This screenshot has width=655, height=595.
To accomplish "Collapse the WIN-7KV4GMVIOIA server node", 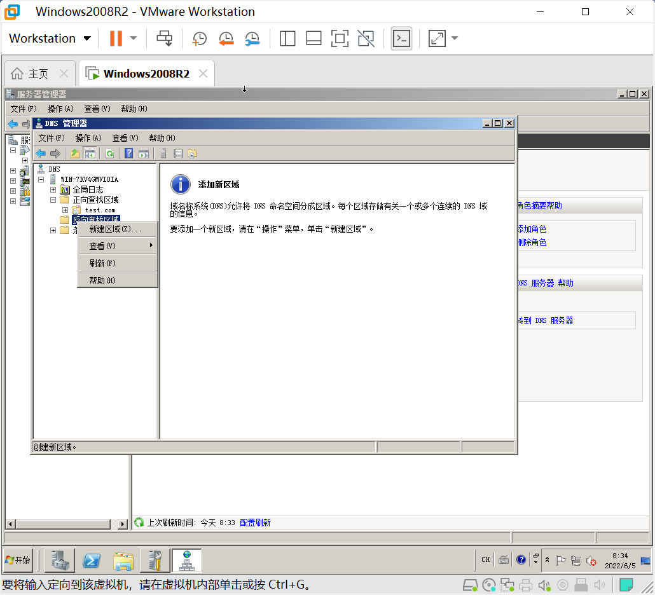I will (41, 179).
